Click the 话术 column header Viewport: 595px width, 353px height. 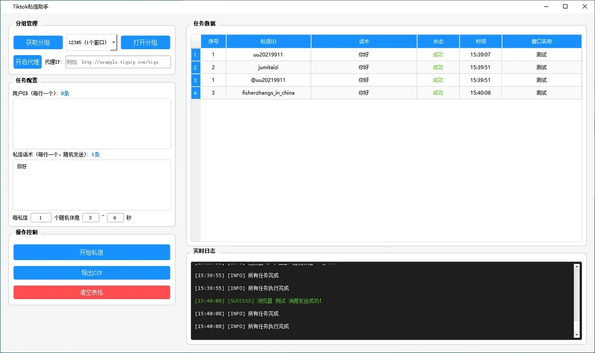pos(364,41)
